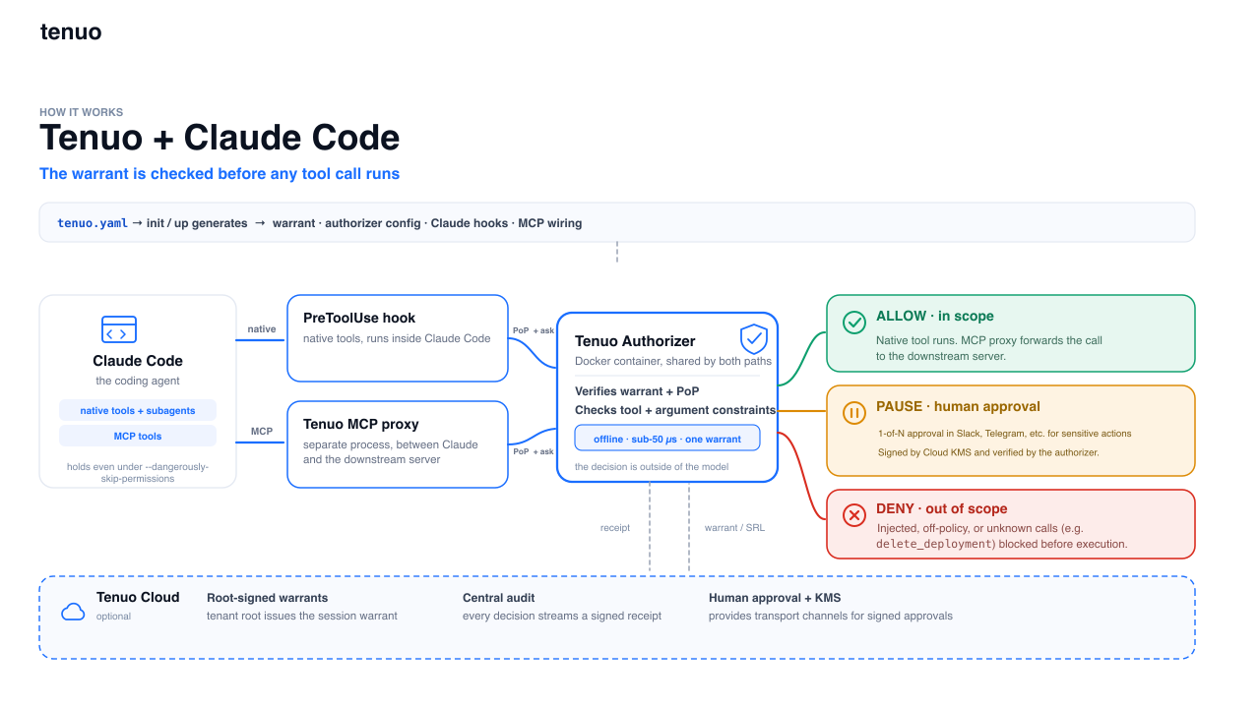Click "PoP + ask" label after Tenuo MCP proxy
1260x708 pixels.
534,451
